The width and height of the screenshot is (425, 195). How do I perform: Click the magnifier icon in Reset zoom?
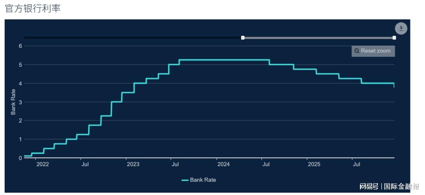[x=357, y=51]
